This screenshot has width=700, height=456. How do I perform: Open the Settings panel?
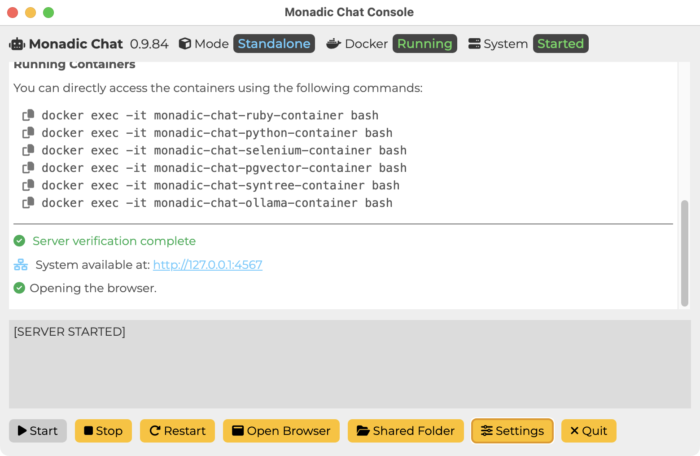click(512, 431)
